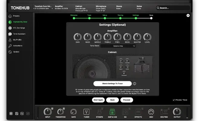The height and width of the screenshot is (121, 199).
Task: Toggle the small button beside Input knob
Action: (x=52, y=108)
